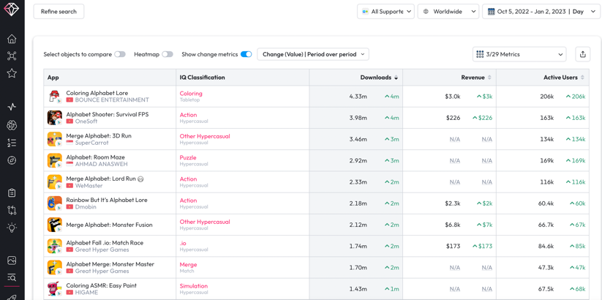
Task: Click the Rainbow But It's Alphabet Lore icon
Action: 55,203
